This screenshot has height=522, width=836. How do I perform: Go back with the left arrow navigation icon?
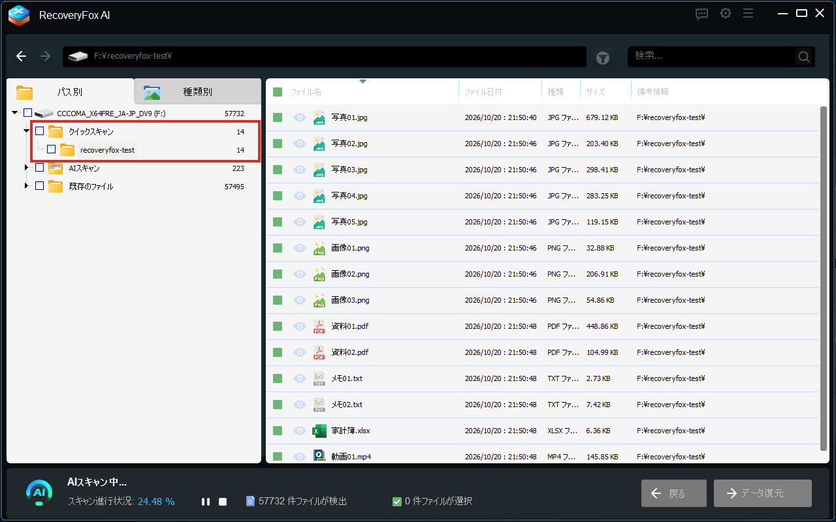point(22,56)
